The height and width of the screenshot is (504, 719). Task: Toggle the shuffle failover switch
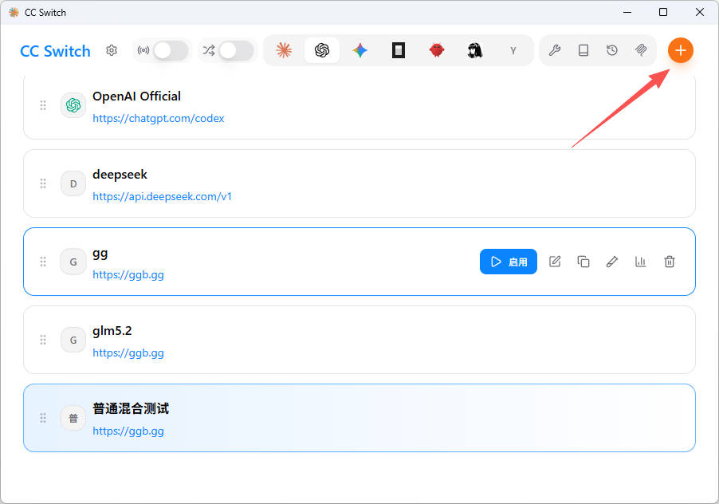pyautogui.click(x=236, y=50)
